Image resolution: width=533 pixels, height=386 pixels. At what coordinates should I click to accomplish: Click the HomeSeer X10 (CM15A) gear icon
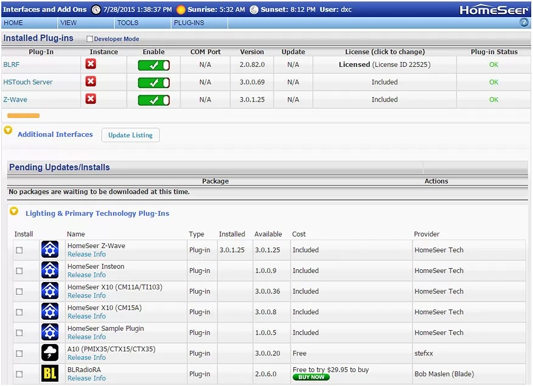(x=49, y=311)
